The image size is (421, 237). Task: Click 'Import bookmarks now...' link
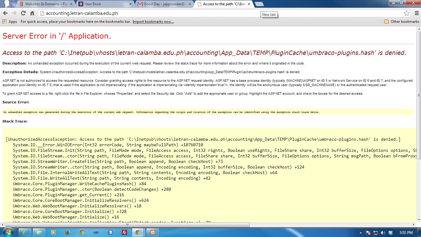[x=153, y=22]
